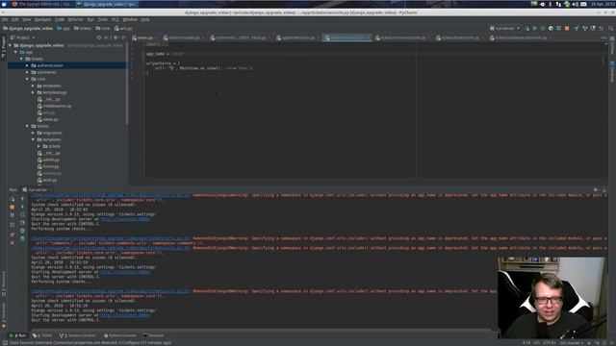Switch to the comments initial migration tab
This screenshot has height=346, width=616.
pyautogui.click(x=240, y=37)
